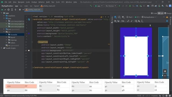Viewport: 172px width, 97px height.
Task: Click the ImageView tag on line 10
Action: pyautogui.click(x=43, y=42)
